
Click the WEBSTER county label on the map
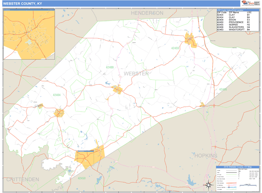pyautogui.click(x=136, y=73)
